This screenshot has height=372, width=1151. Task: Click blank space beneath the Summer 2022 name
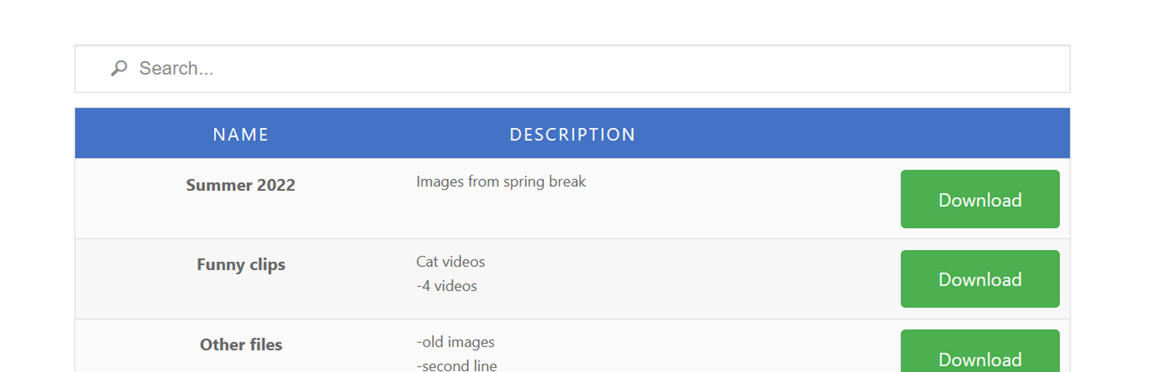click(241, 217)
